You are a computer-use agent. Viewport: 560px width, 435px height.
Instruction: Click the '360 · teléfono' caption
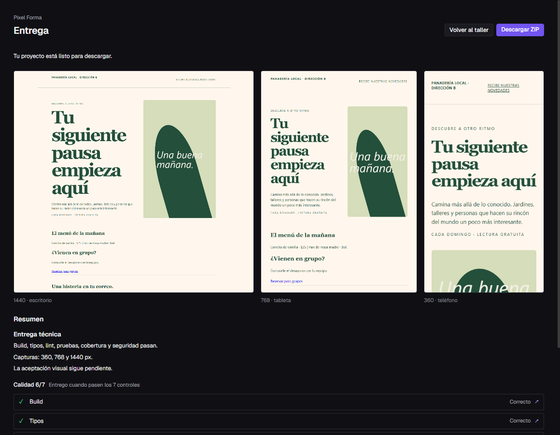[441, 300]
